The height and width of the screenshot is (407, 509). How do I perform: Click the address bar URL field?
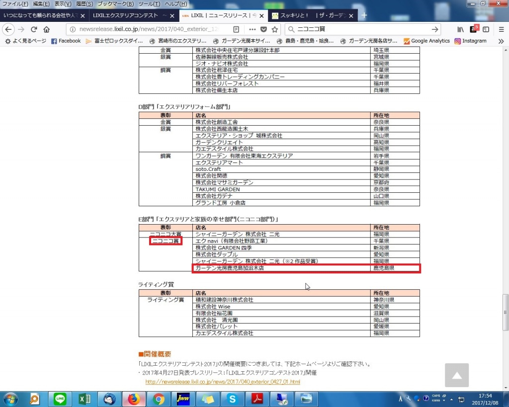149,29
